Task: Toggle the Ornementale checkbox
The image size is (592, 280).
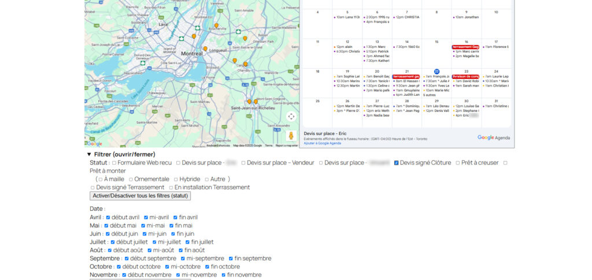Action: click(131, 180)
